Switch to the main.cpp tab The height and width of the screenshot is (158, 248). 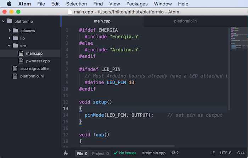(102, 21)
